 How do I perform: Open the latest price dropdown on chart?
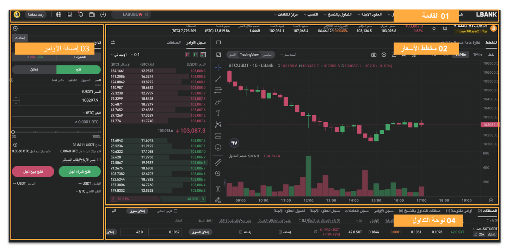(288, 55)
